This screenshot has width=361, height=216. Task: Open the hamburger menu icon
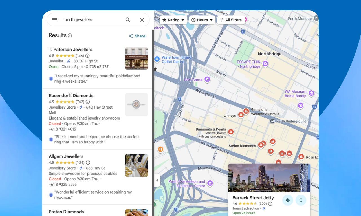[x=54, y=20]
